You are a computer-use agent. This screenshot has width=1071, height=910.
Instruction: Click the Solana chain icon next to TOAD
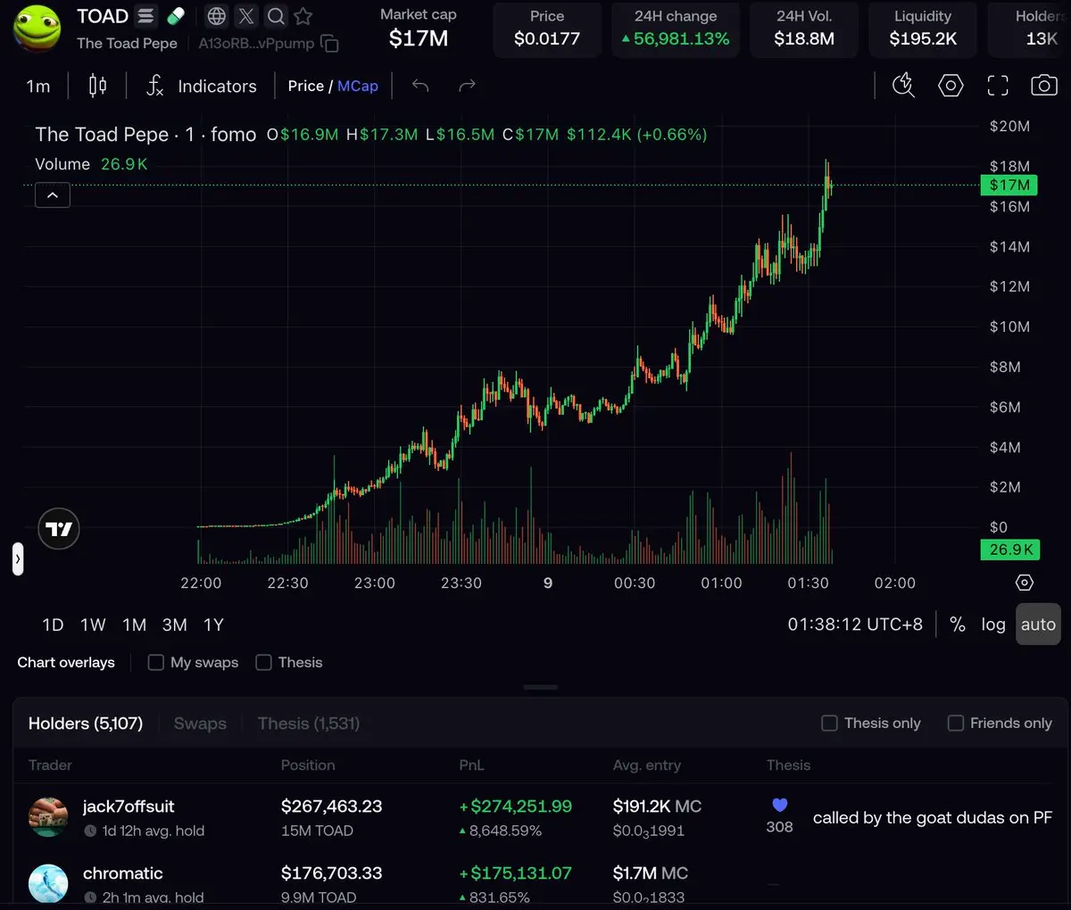click(x=146, y=16)
